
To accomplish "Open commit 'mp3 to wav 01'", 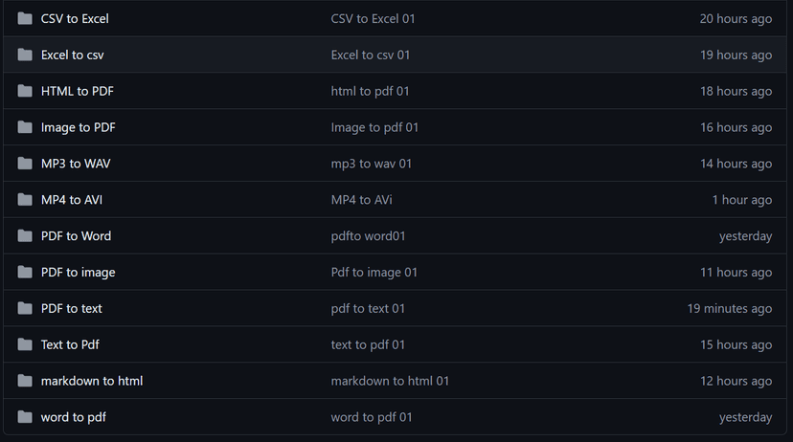I will pyautogui.click(x=371, y=164).
